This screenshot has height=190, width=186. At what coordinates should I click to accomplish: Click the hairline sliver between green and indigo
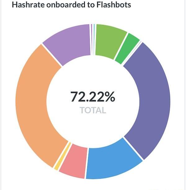point(140,42)
